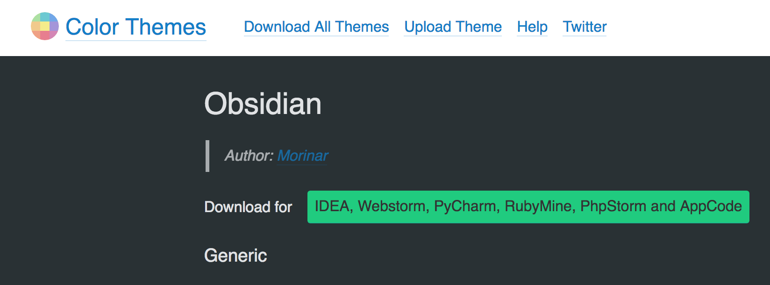The width and height of the screenshot is (770, 285).
Task: Click the "Obsidian" theme title
Action: point(264,104)
